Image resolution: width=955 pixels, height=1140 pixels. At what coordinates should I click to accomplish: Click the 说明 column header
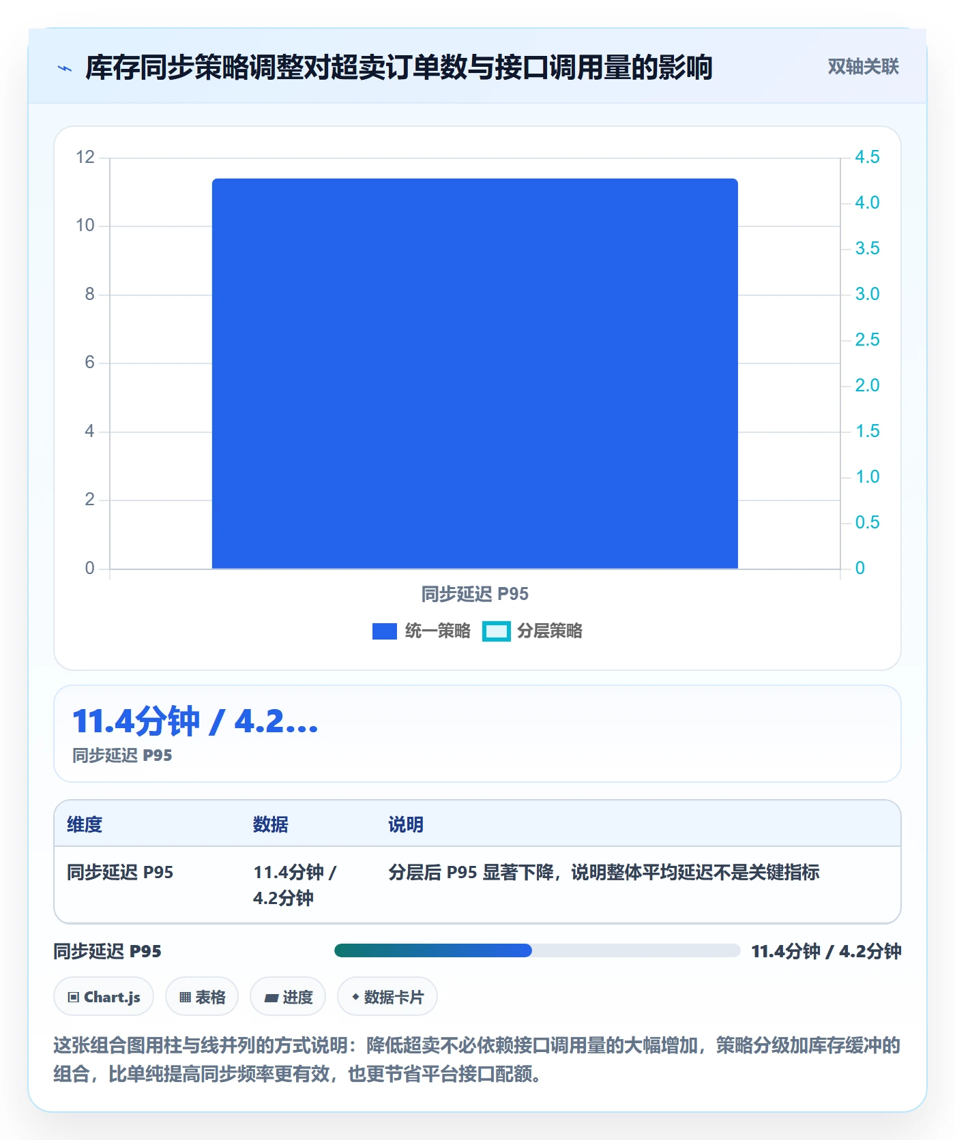pyautogui.click(x=406, y=824)
